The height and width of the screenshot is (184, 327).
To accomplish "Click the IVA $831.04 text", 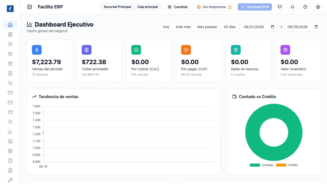I will coord(90,75).
